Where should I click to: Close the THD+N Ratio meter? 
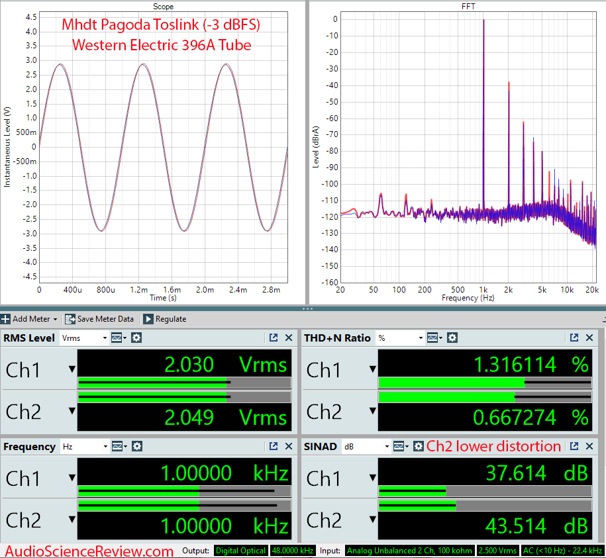point(589,338)
